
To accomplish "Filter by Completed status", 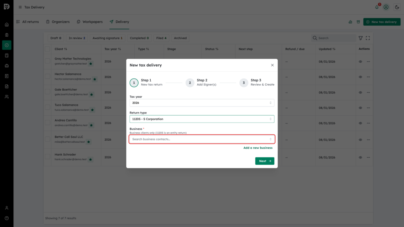I will (139, 38).
